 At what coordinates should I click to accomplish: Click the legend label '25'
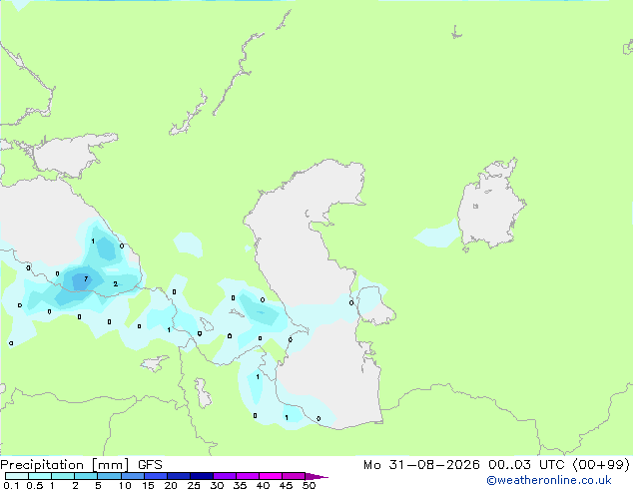pos(194,485)
